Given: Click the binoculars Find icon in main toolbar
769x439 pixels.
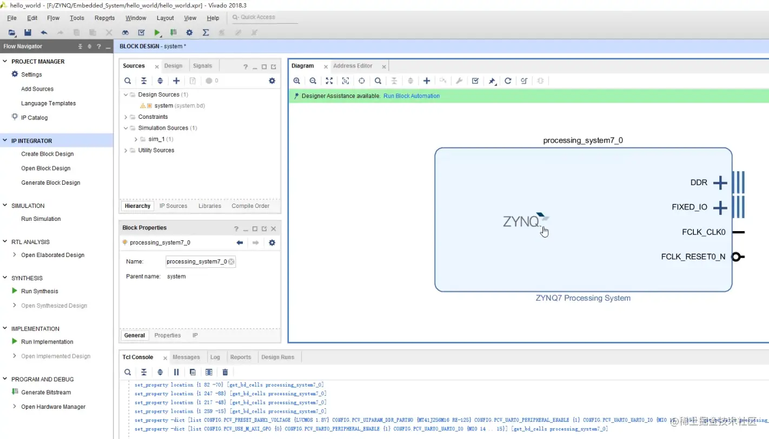Looking at the screenshot, I should tap(125, 32).
